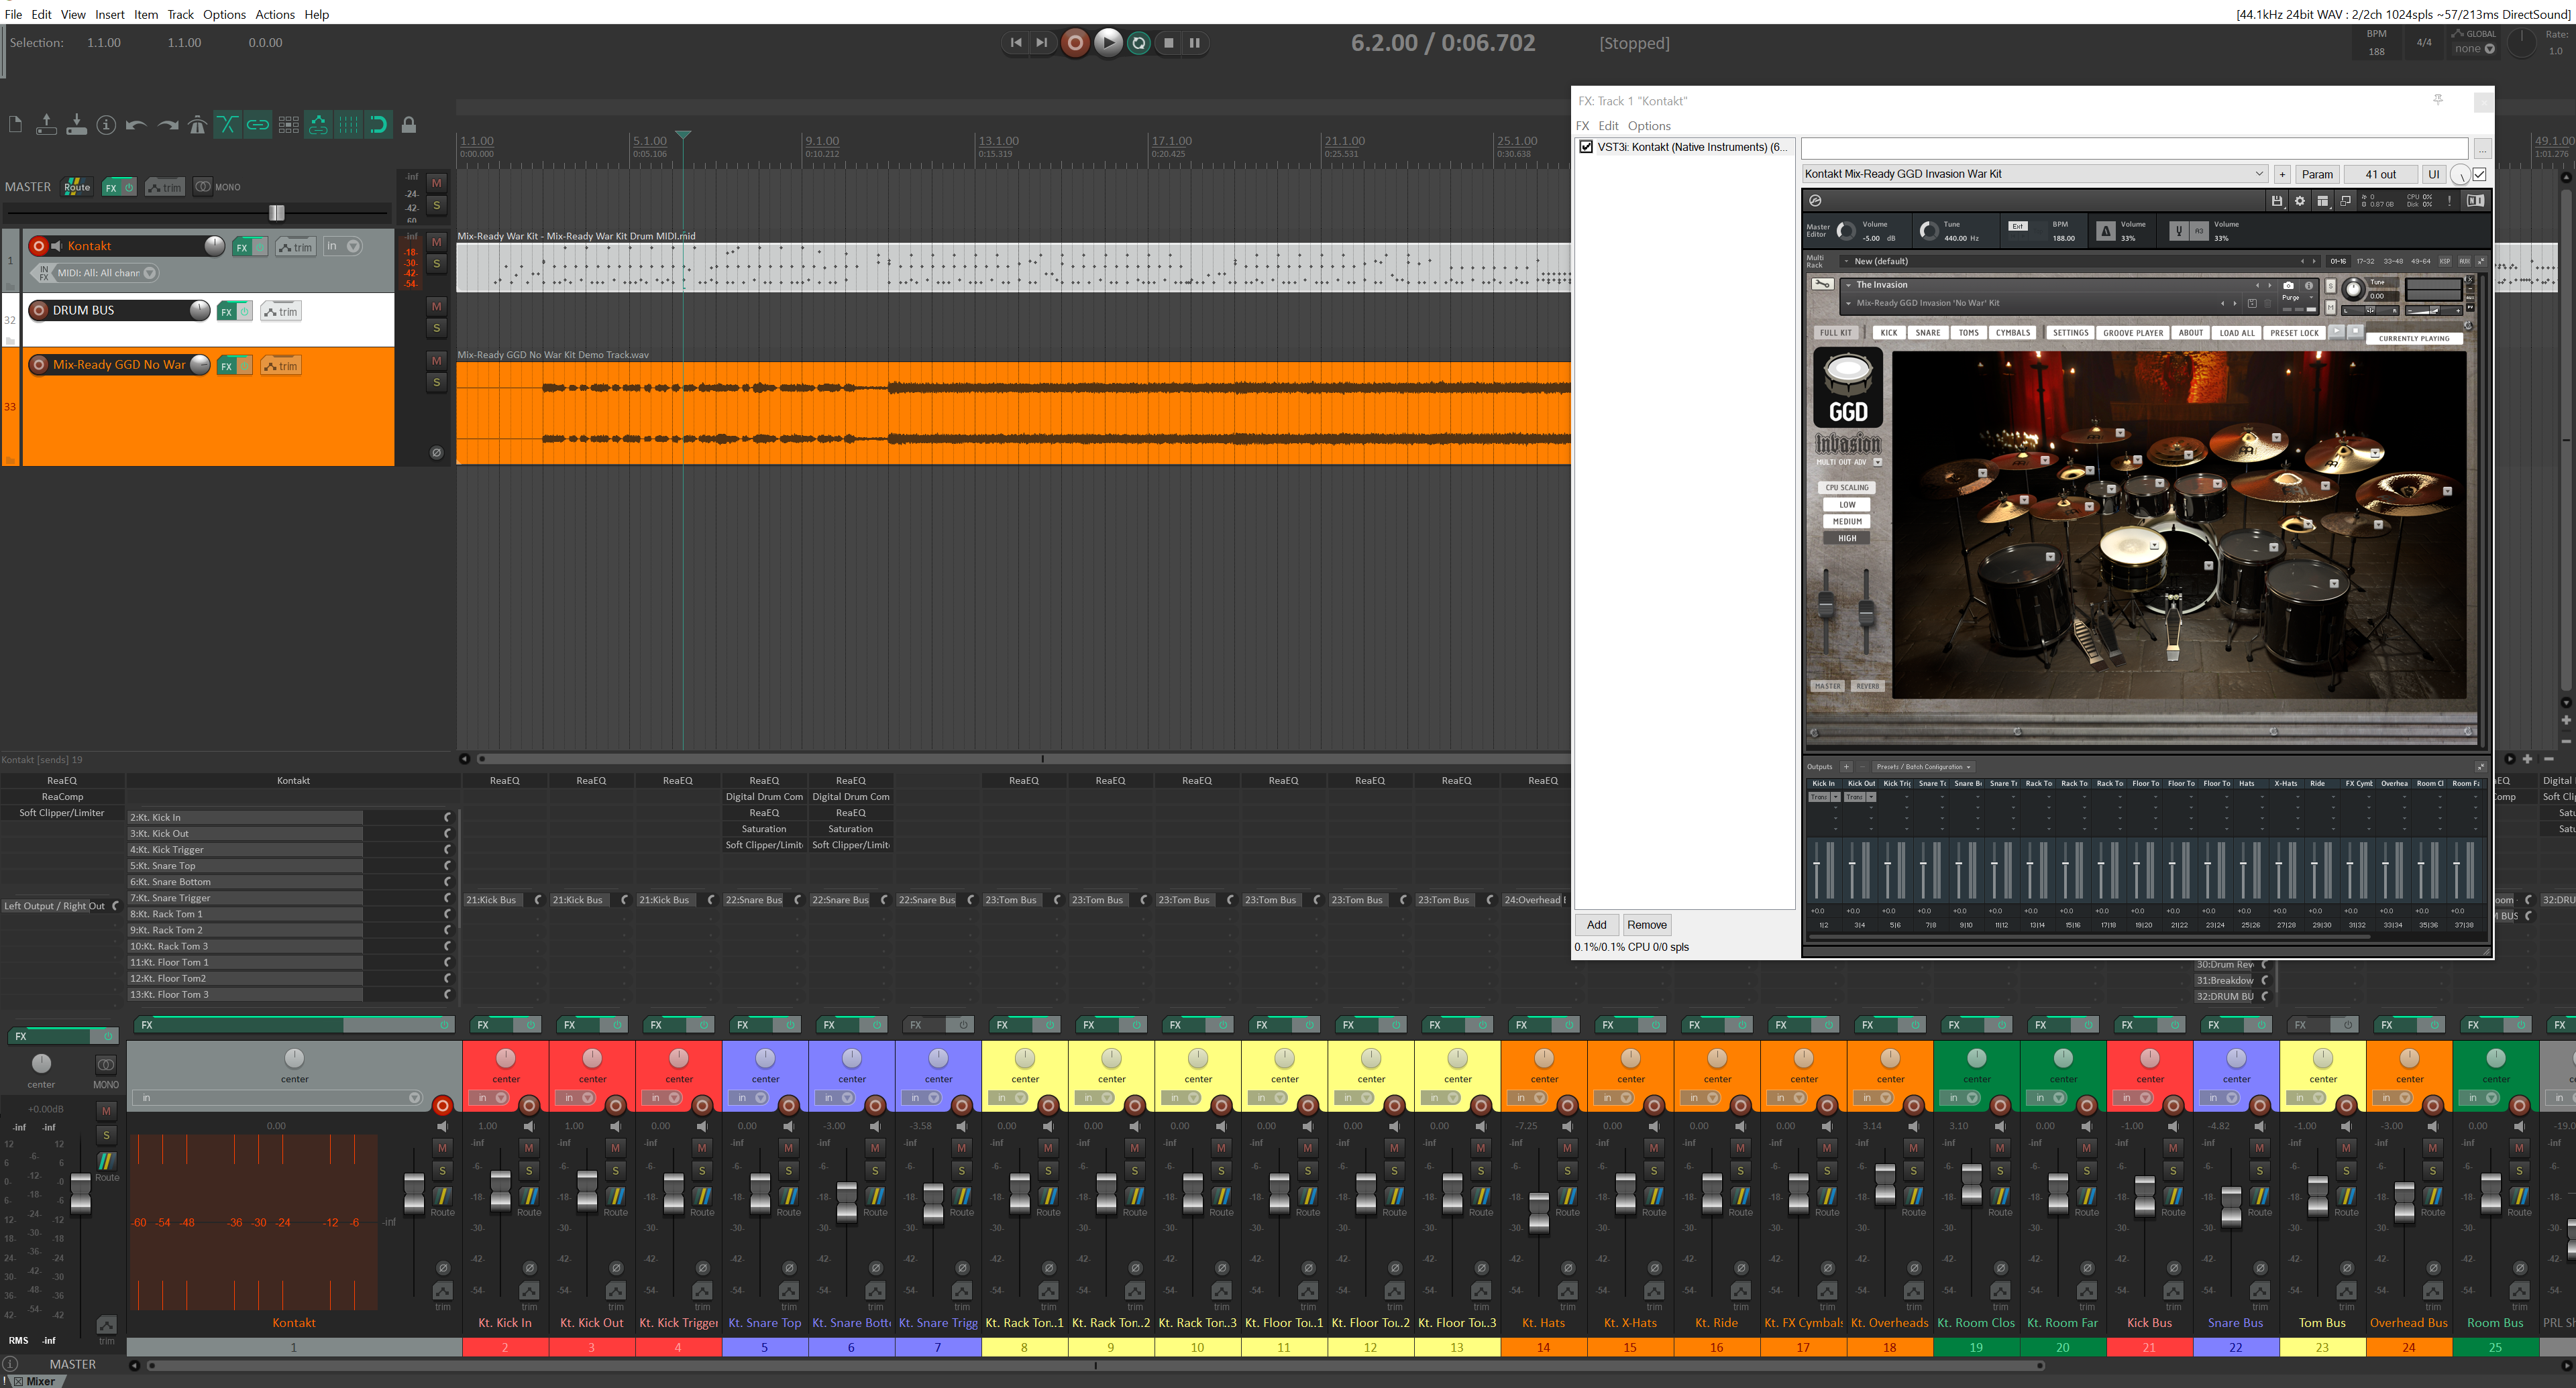The image size is (2576, 1388).
Task: Click the locking settings padlock icon
Action: [409, 124]
